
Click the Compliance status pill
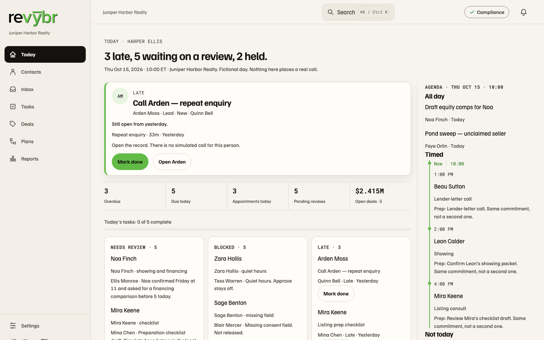coord(487,12)
